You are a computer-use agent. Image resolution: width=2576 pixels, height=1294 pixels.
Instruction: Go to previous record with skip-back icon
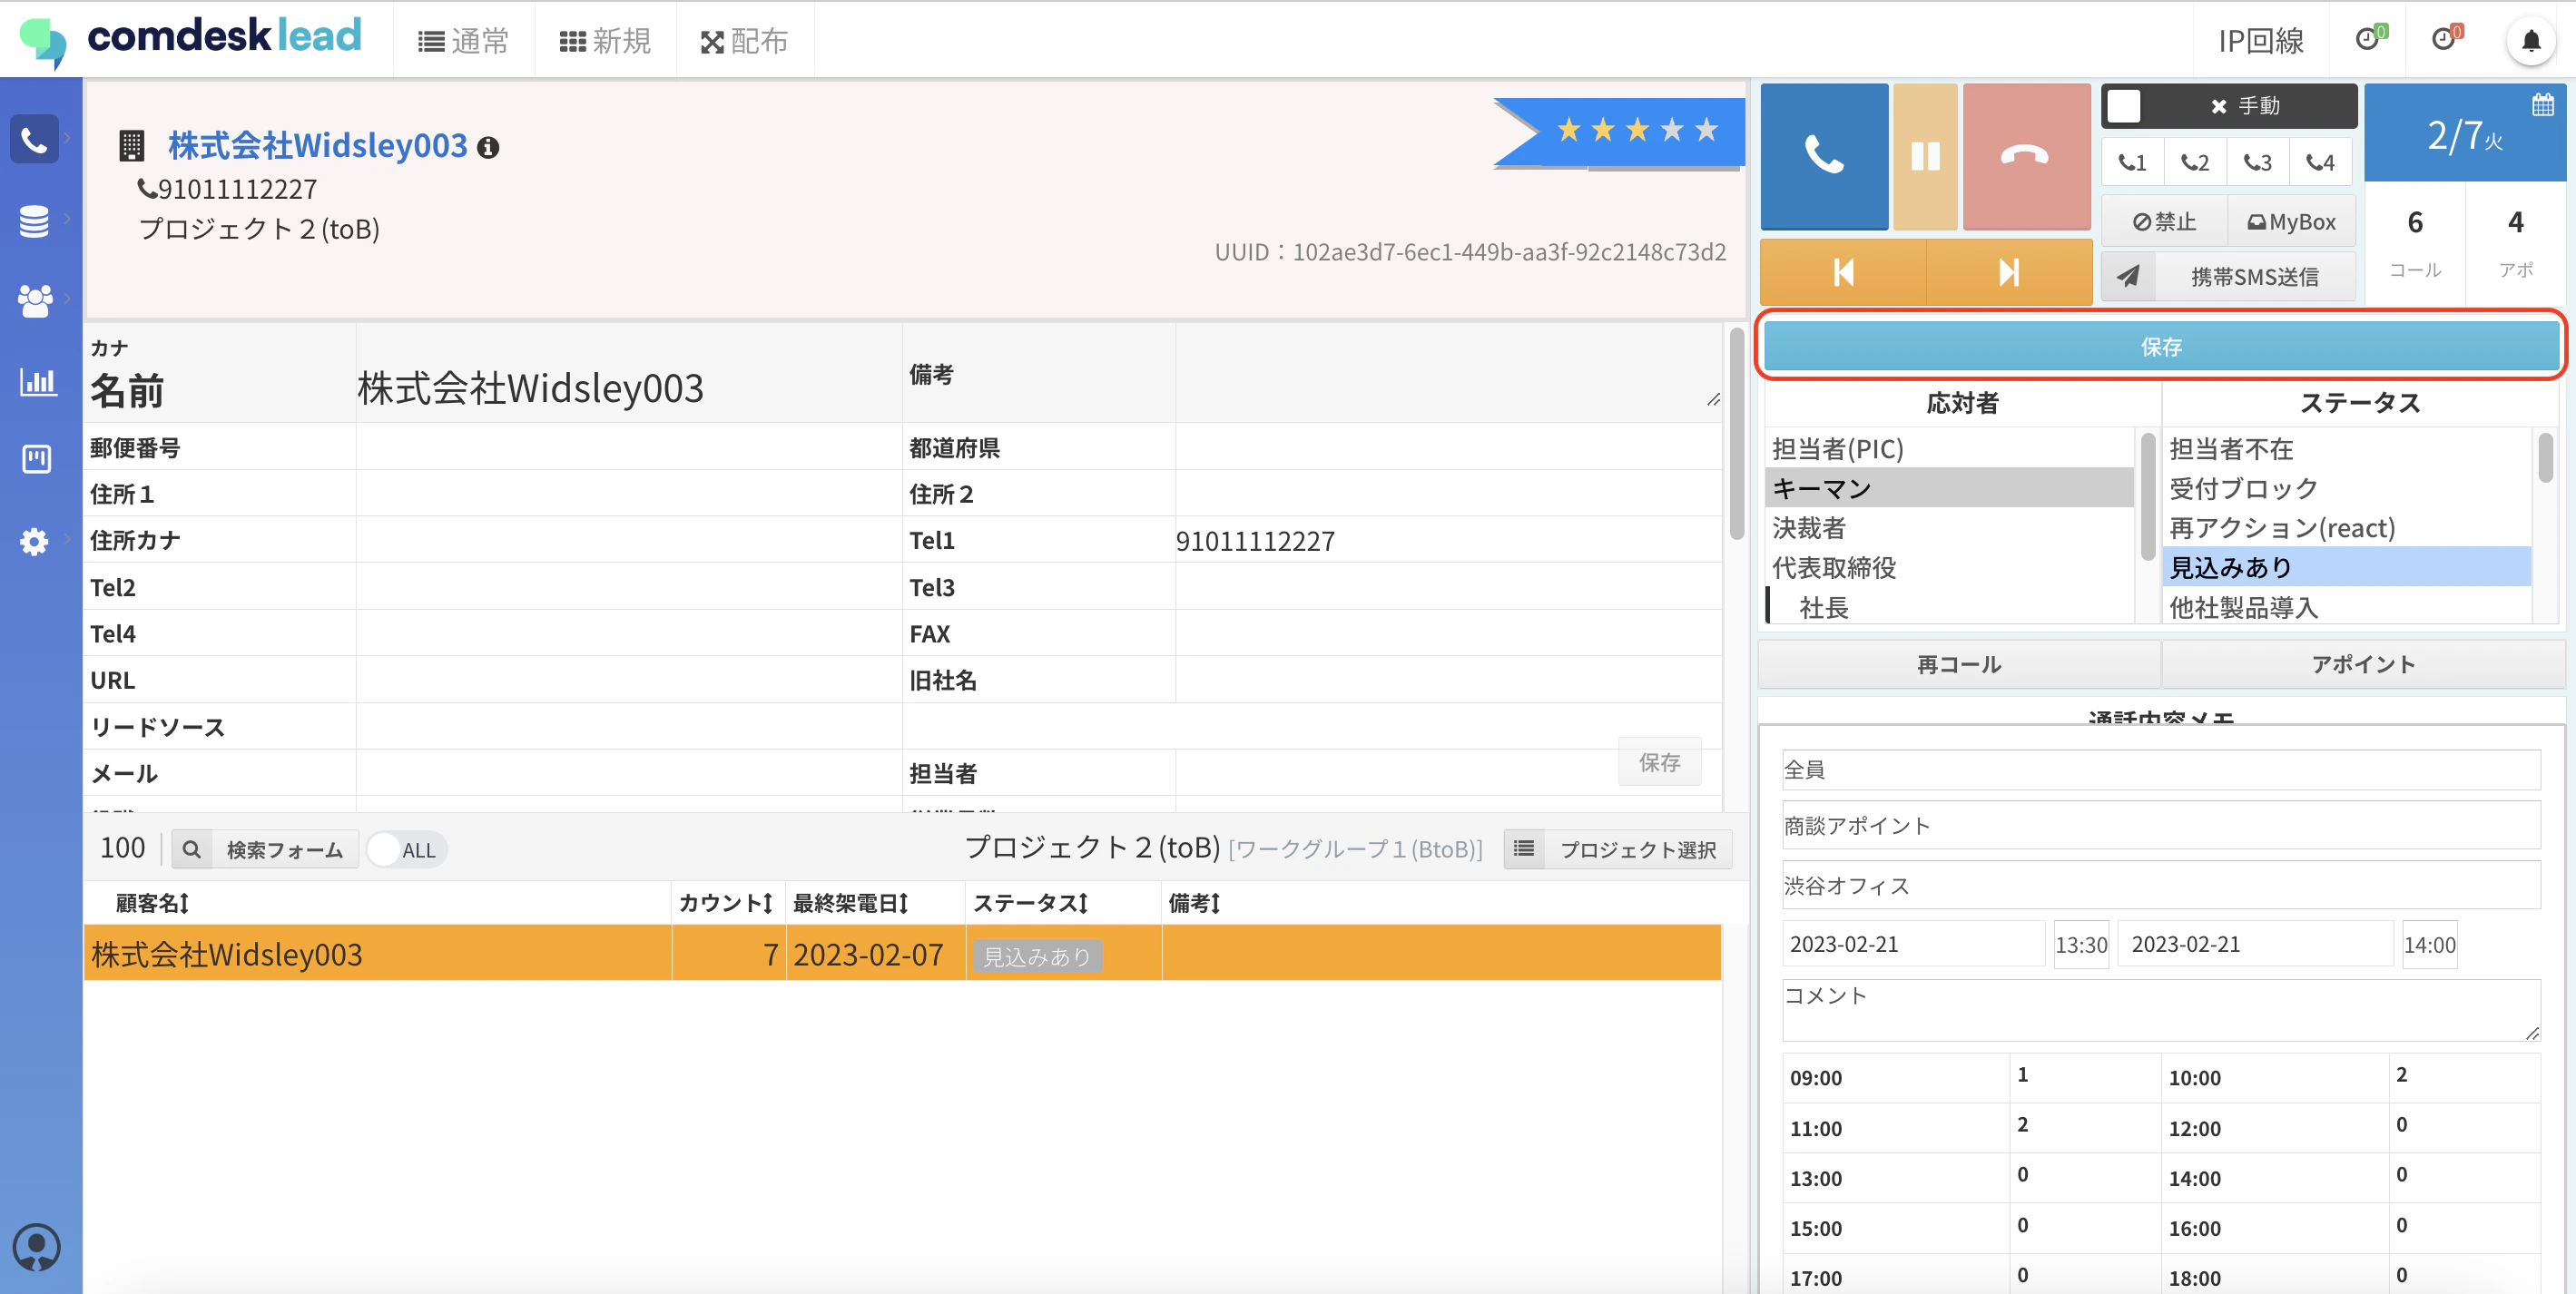(x=1843, y=272)
